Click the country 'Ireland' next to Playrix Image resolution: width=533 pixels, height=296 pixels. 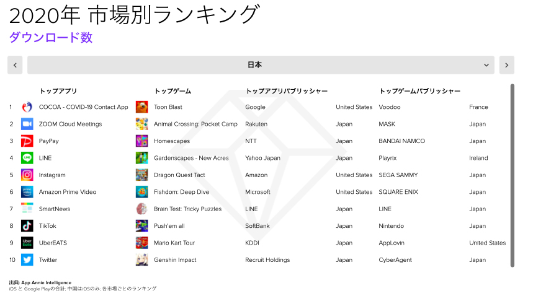point(478,158)
